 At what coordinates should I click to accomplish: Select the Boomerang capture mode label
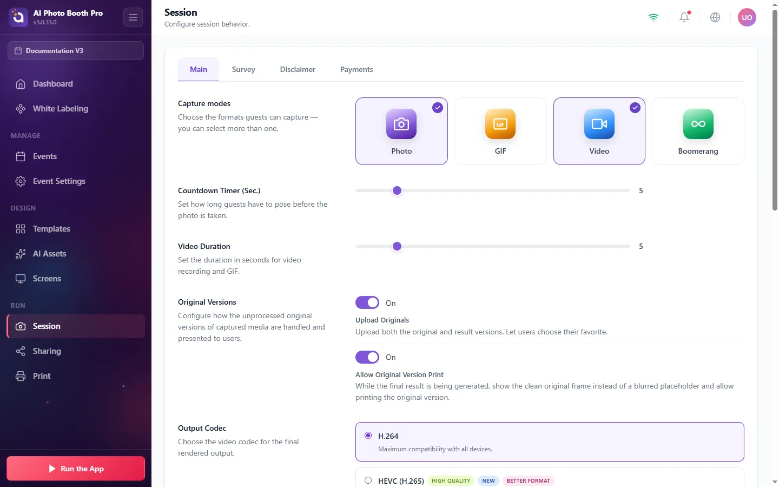(x=698, y=151)
